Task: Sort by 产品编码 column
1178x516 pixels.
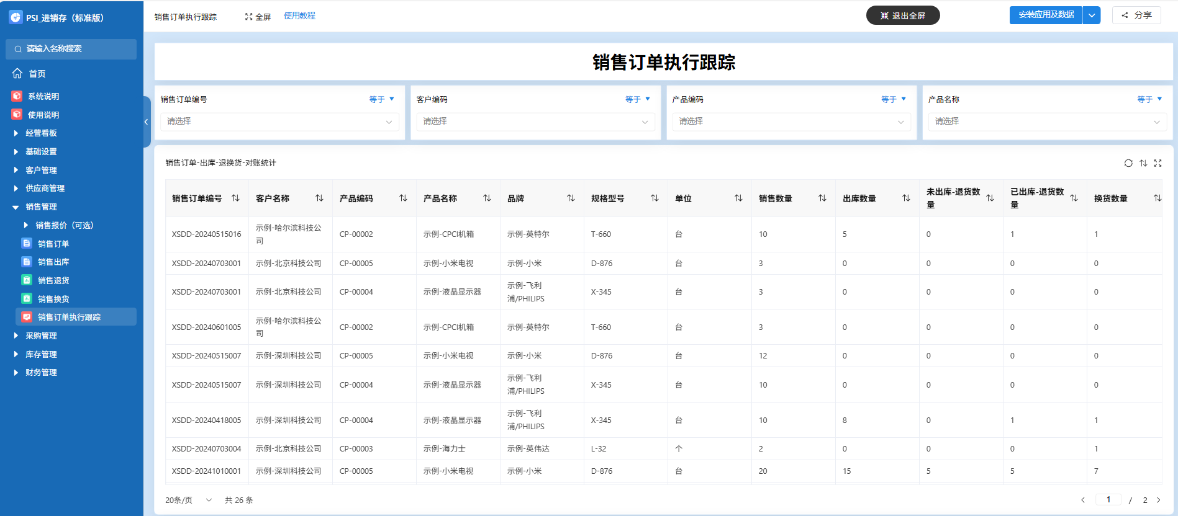Action: point(403,198)
